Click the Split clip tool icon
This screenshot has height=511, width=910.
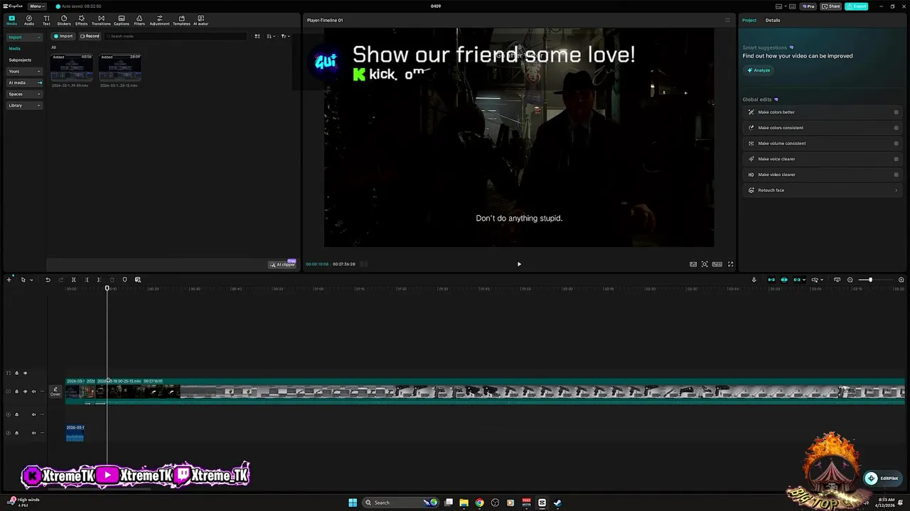pyautogui.click(x=73, y=280)
